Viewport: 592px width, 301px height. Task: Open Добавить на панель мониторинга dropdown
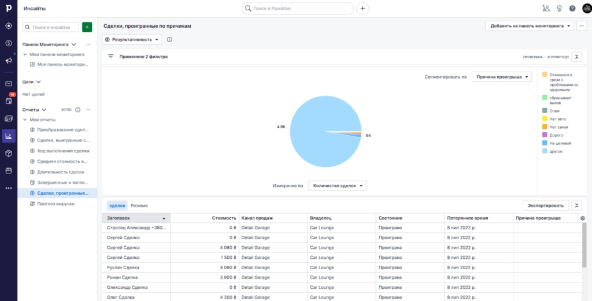(530, 26)
